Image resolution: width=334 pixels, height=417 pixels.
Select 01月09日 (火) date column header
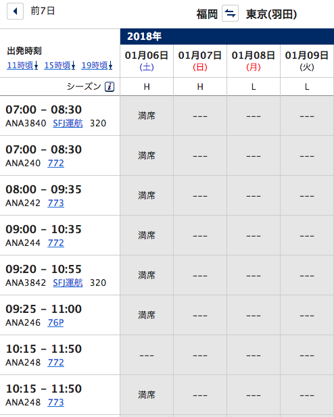pos(307,61)
